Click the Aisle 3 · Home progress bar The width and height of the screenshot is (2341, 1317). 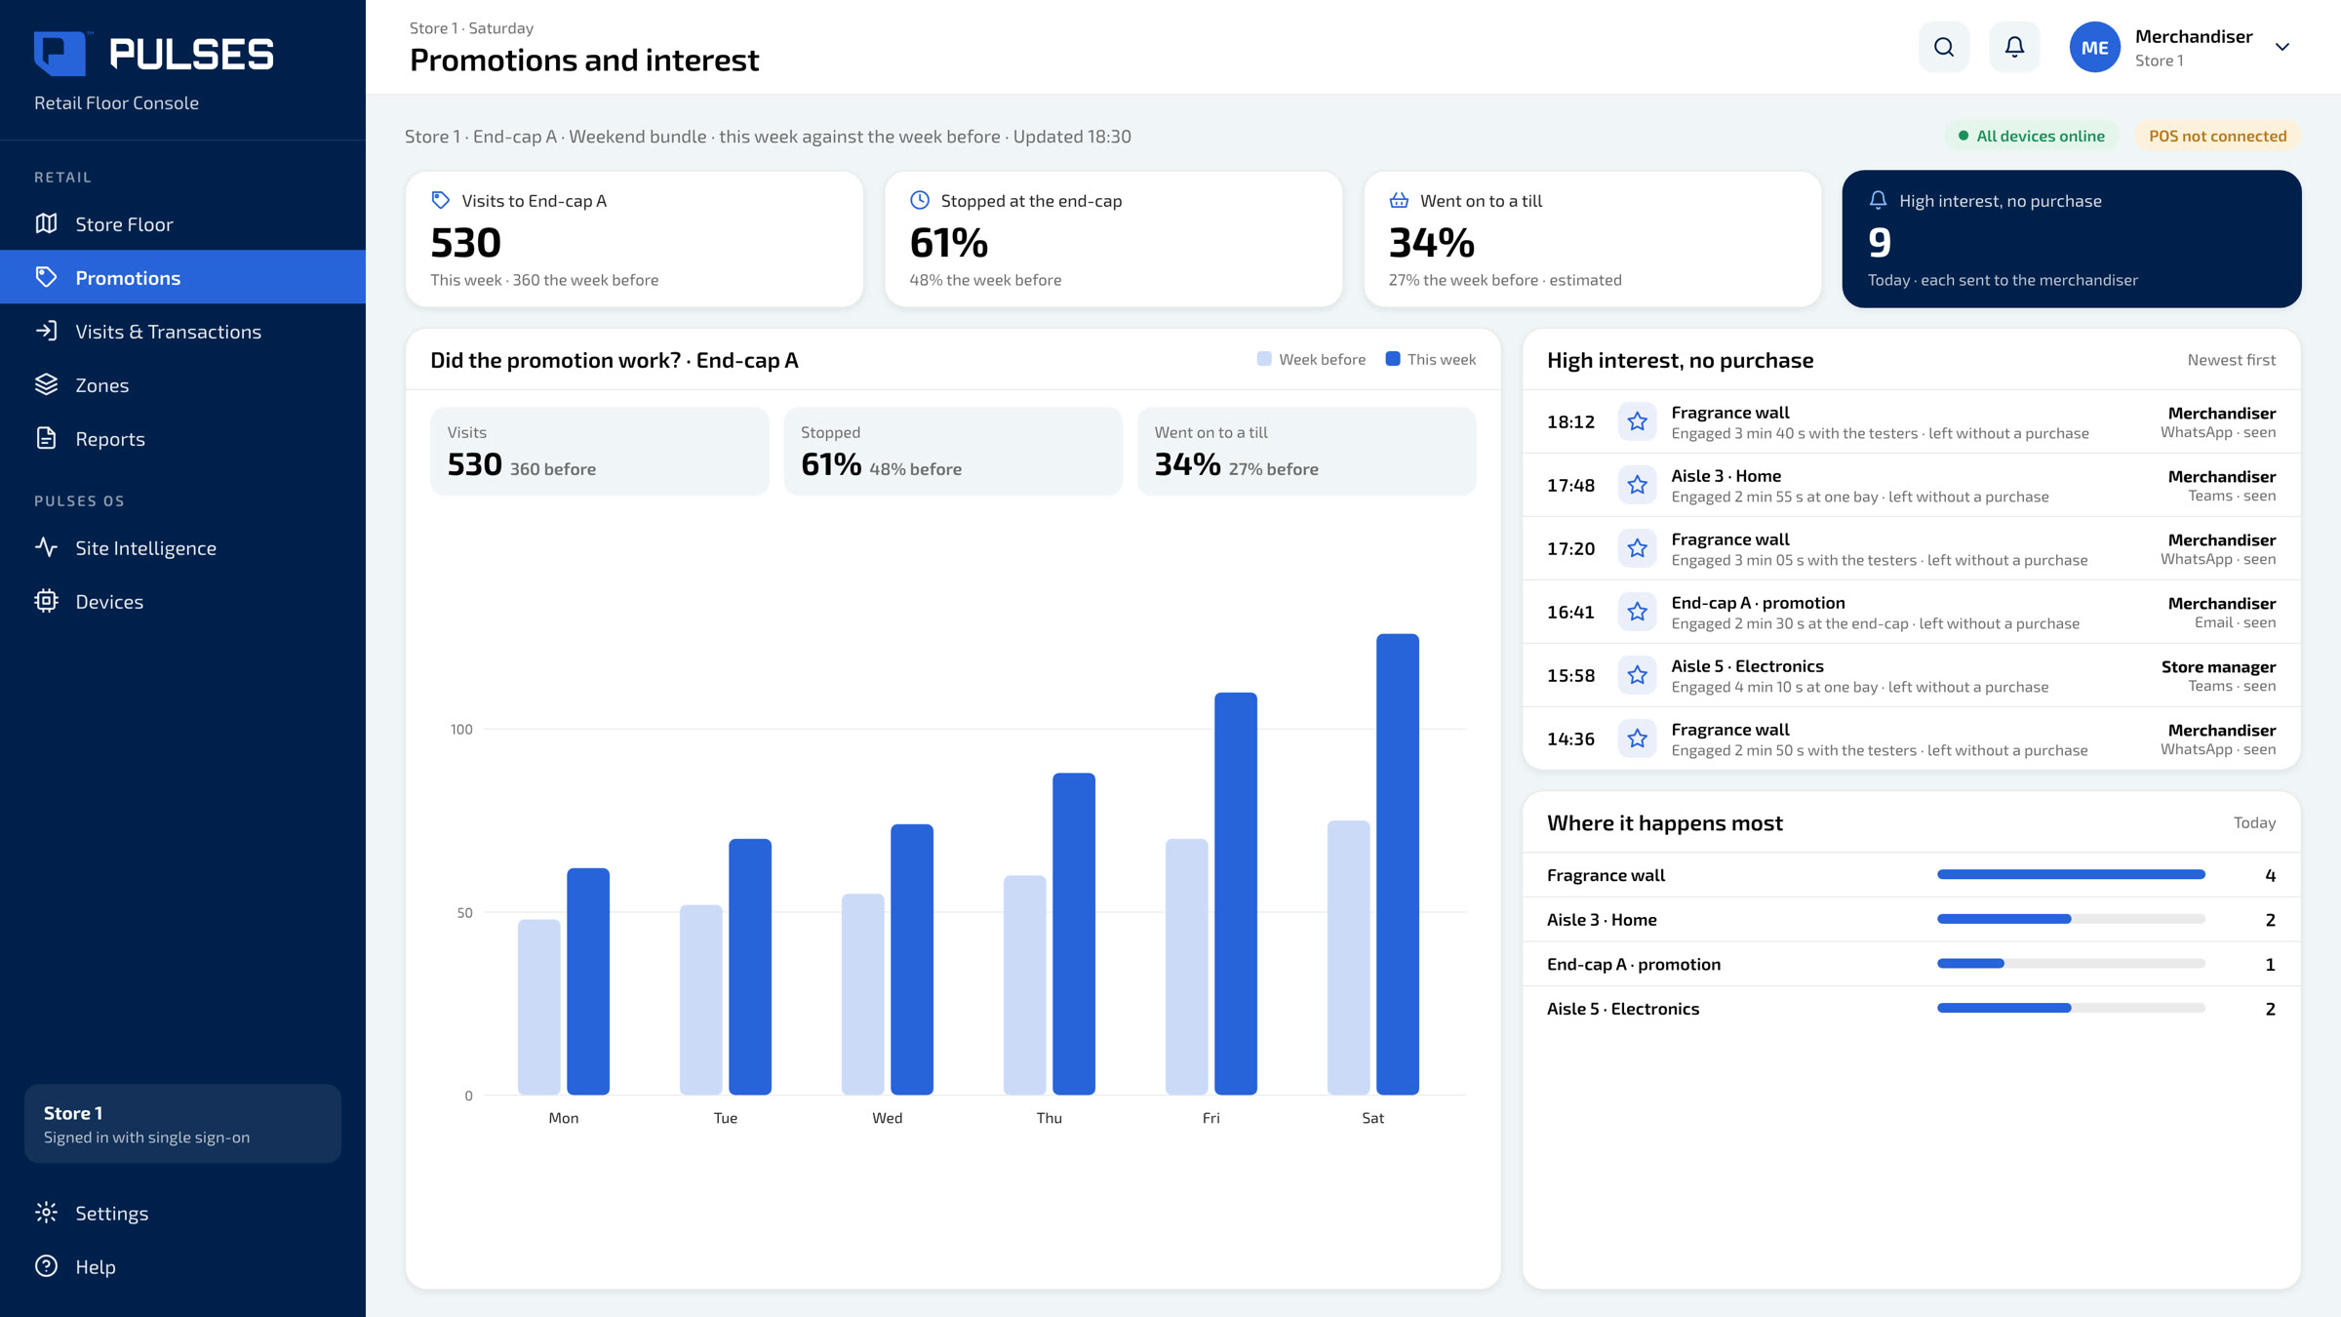[2071, 919]
